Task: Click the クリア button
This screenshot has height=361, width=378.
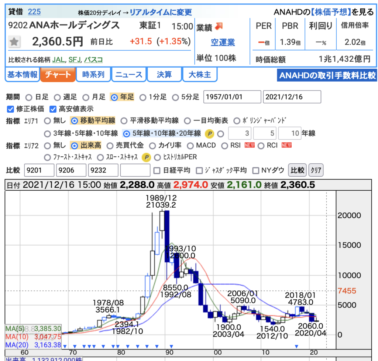Action: [x=316, y=170]
